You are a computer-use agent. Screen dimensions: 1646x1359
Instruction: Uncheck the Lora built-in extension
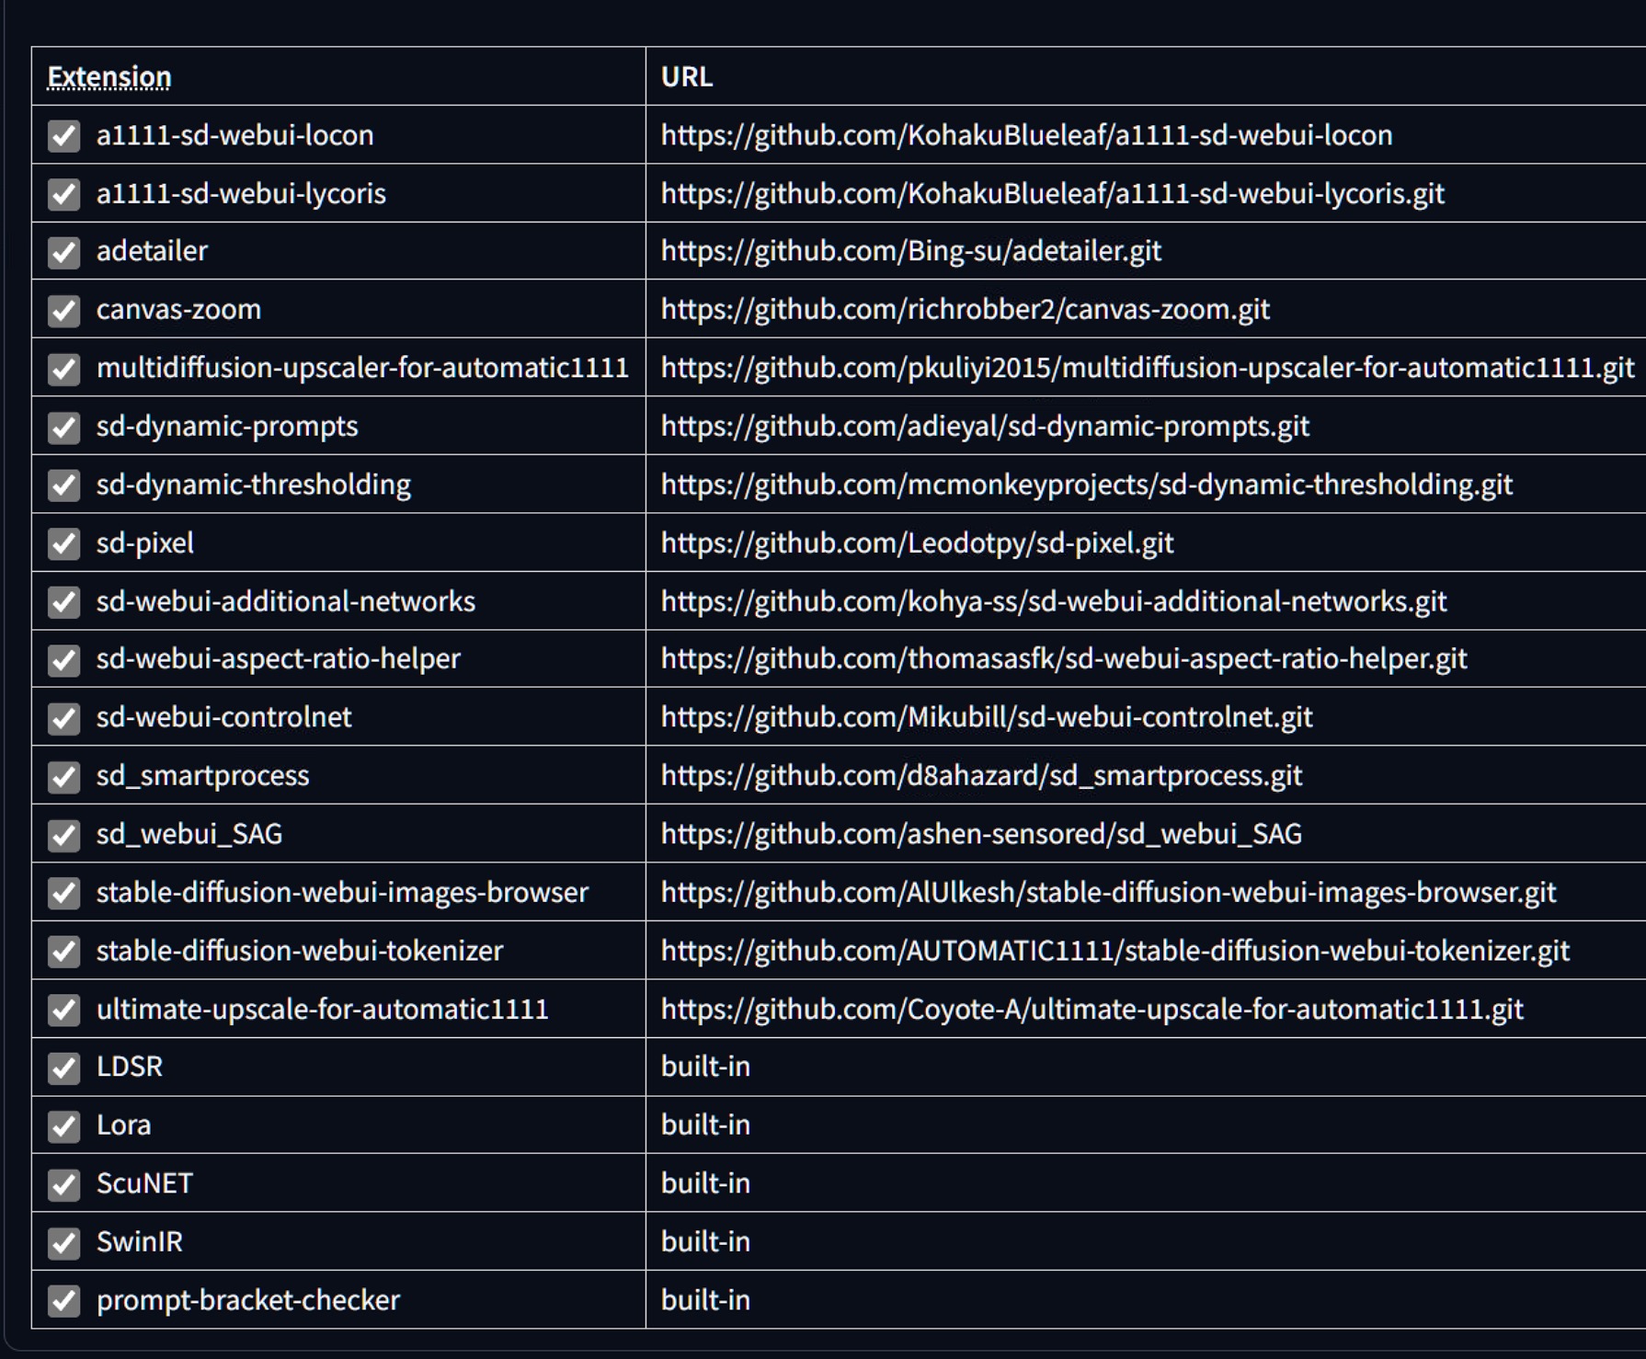pos(63,1125)
